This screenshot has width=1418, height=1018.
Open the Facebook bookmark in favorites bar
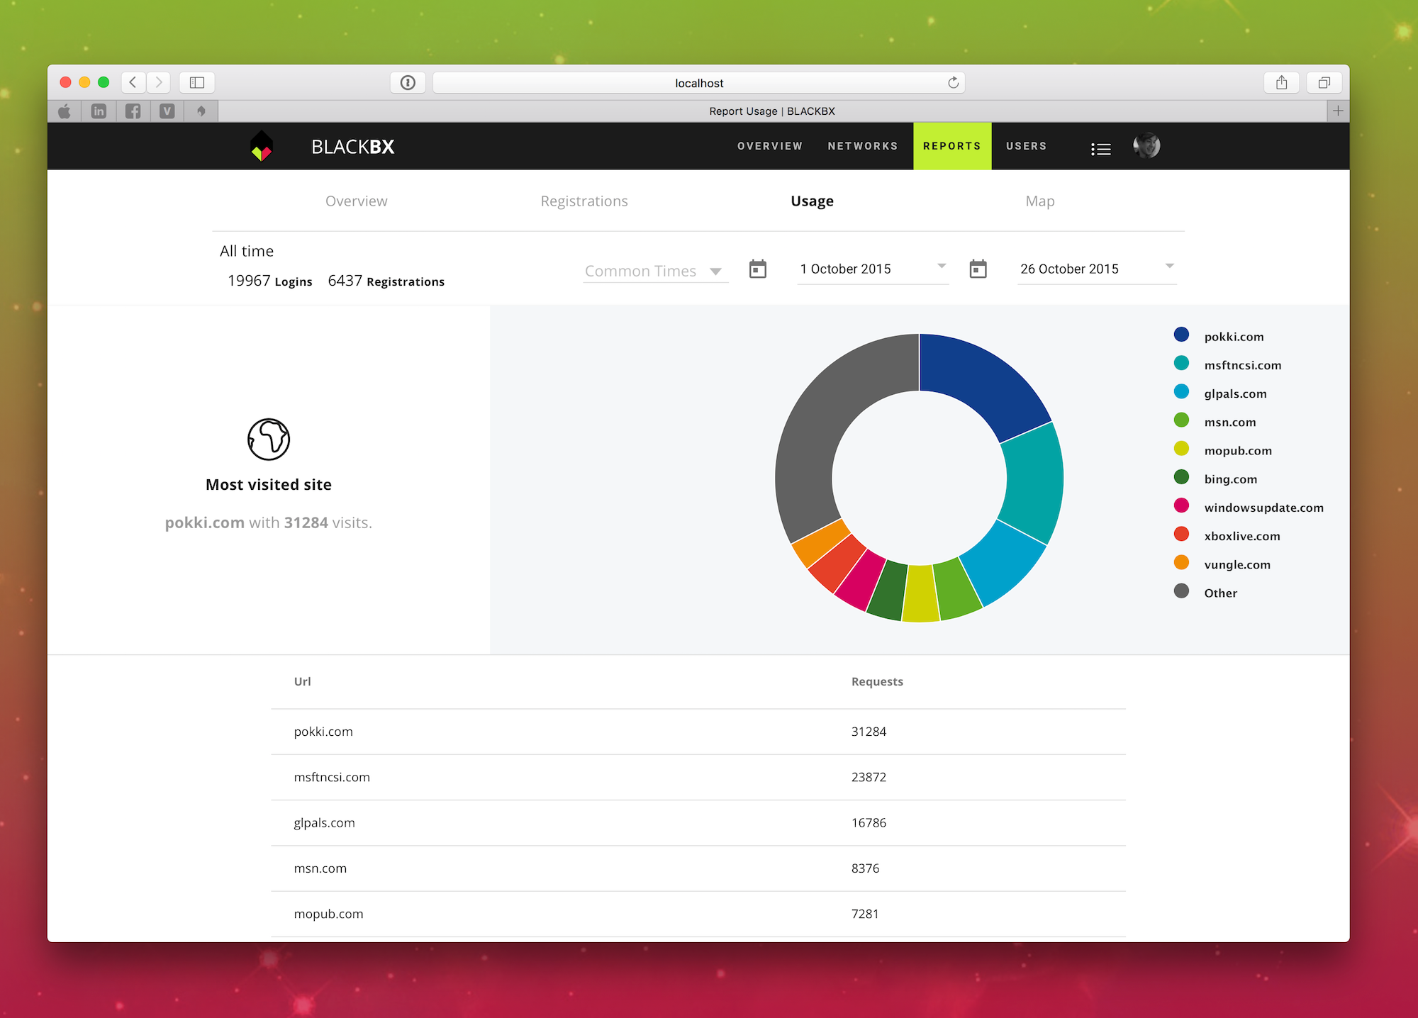pyautogui.click(x=133, y=111)
